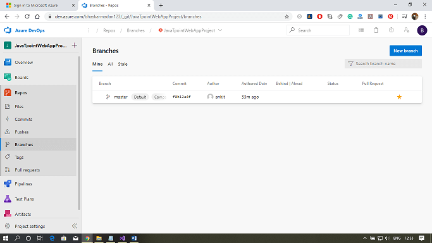Open the help question mark icon
This screenshot has width=432, height=243.
(x=392, y=30)
